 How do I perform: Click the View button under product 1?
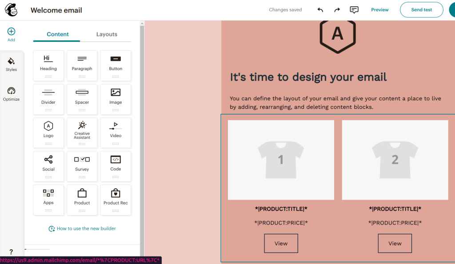click(281, 244)
